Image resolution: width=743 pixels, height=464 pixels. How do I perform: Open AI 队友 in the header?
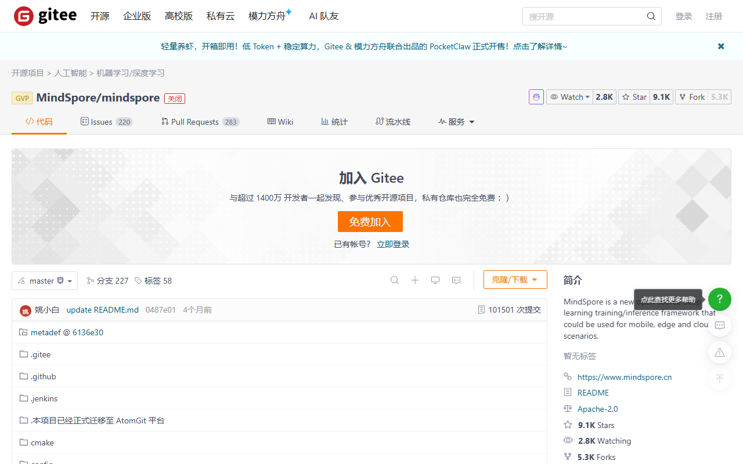click(324, 16)
